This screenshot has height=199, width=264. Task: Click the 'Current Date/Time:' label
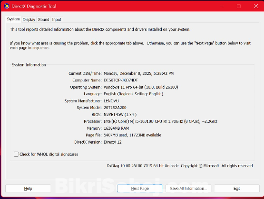tap(85, 73)
